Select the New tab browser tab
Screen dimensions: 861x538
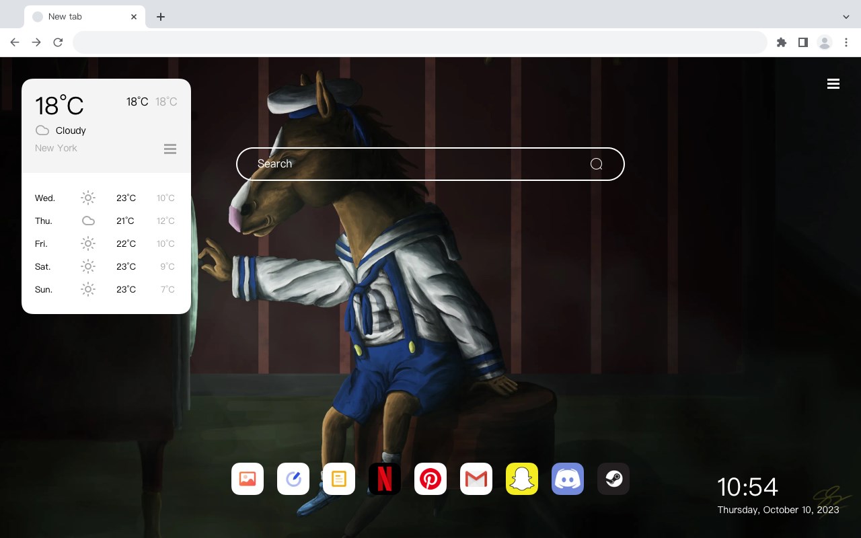[85, 17]
